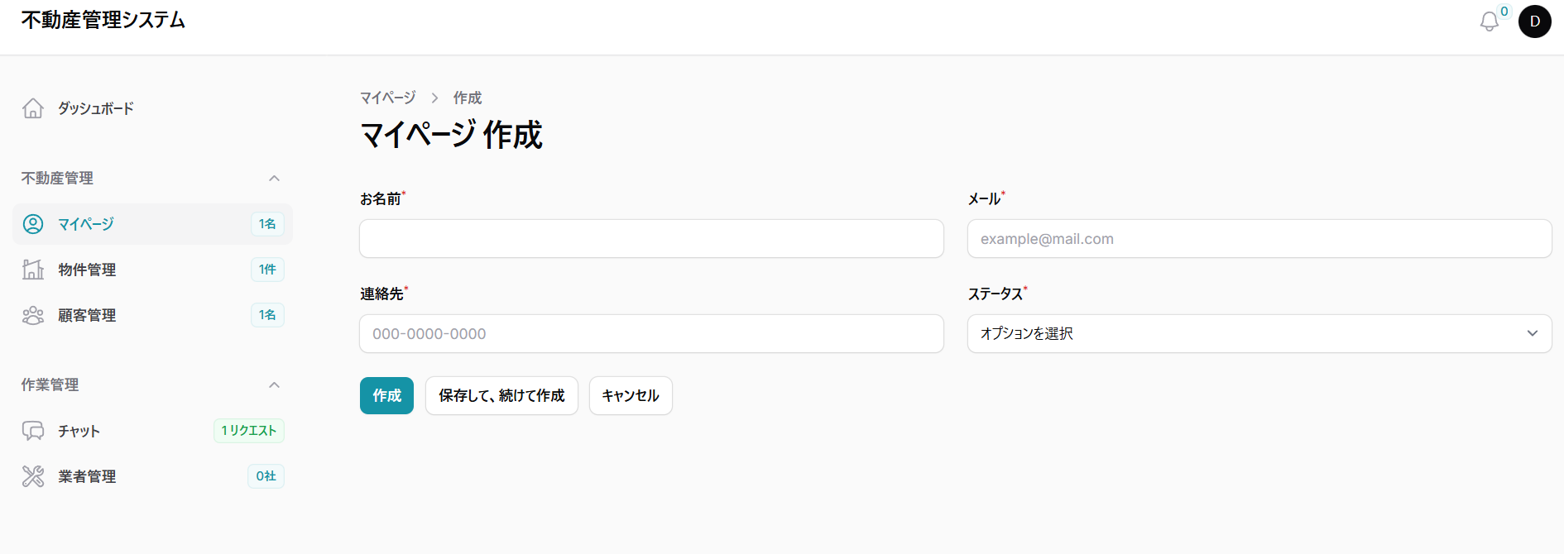Click the 物件管理 building icon

point(33,270)
